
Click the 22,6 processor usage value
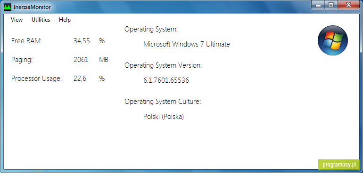click(80, 79)
